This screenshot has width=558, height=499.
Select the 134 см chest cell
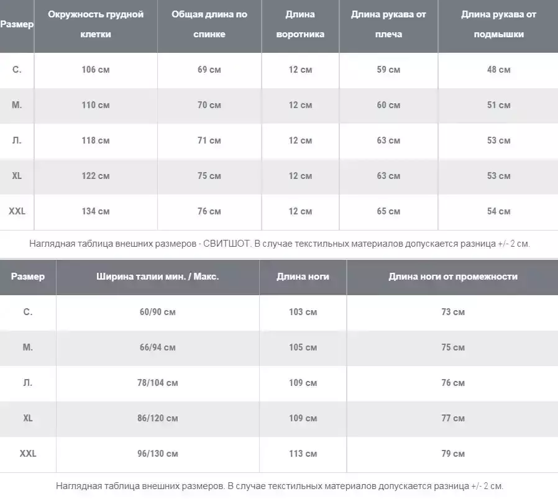(x=96, y=211)
